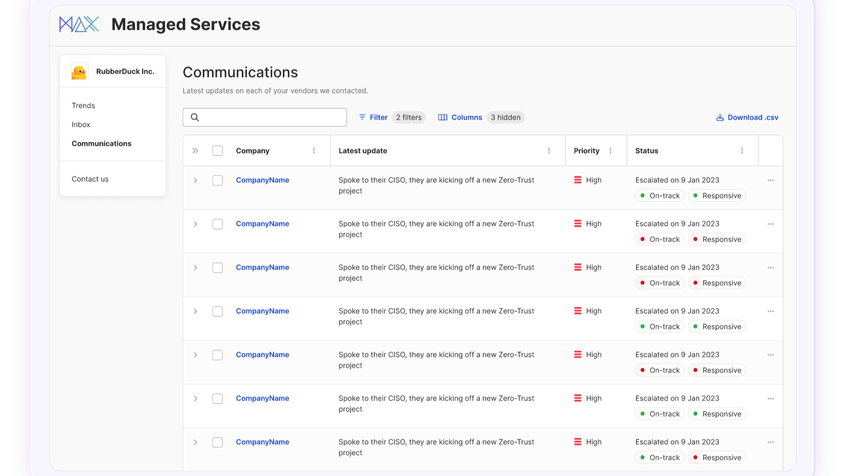The width and height of the screenshot is (846, 476).
Task: Go to Inbox in the sidebar
Action: pos(81,125)
